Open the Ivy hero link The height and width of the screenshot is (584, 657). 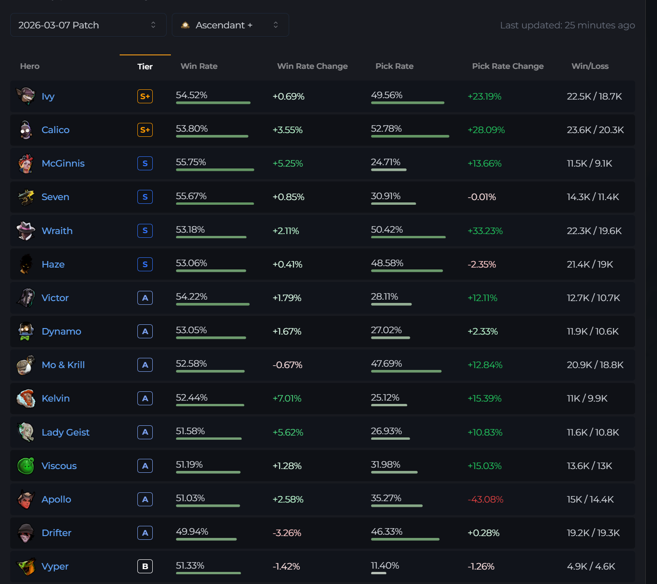coord(48,96)
